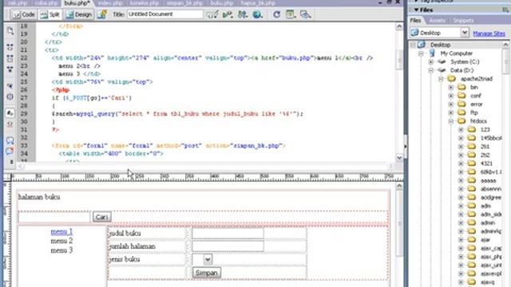Collapse the apache2triad folder
This screenshot has height=287, width=511.
441,79
